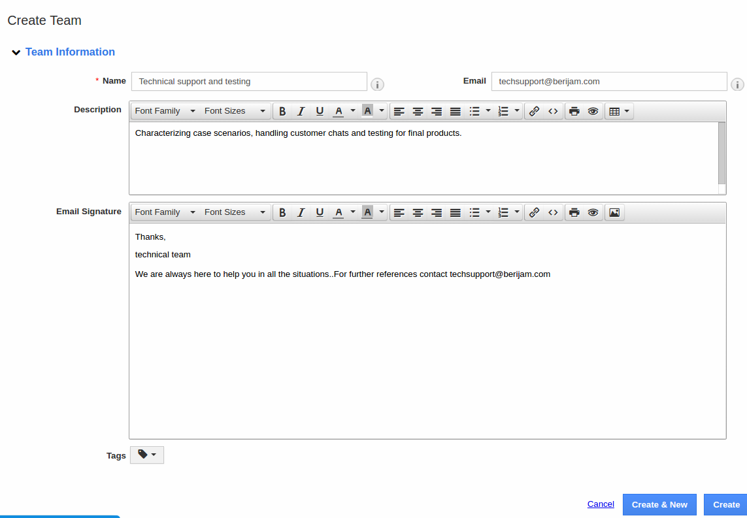Insert image into the Email Signature

(x=614, y=212)
